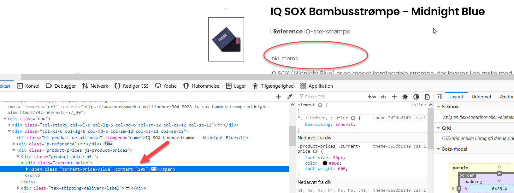Select the .product-prices rule selector highlighter icon
Screen dimensions: 514x193
(315, 151)
